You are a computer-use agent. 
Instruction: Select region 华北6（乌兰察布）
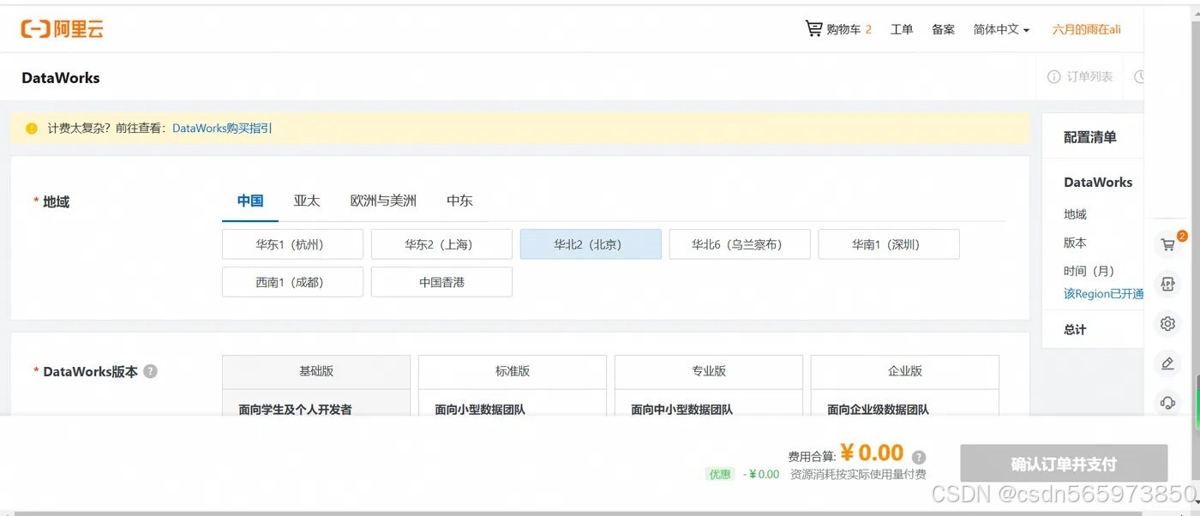coord(740,244)
